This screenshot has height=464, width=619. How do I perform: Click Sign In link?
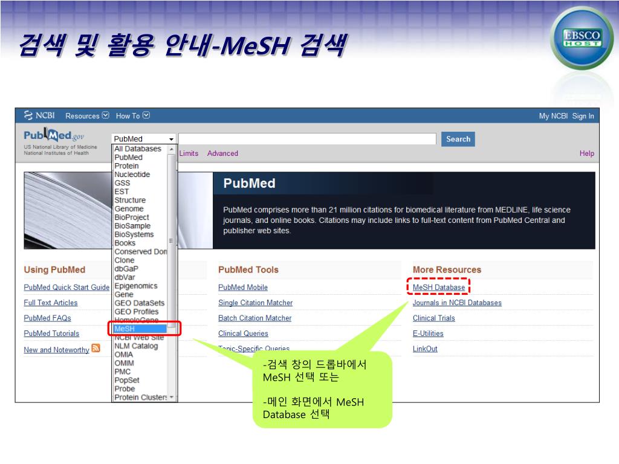(583, 116)
